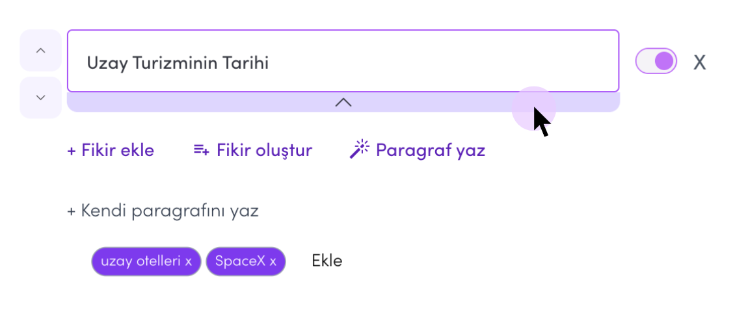Toggle the section's on/off switch
This screenshot has height=312, width=735.
656,61
